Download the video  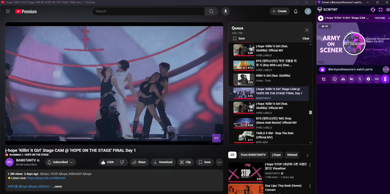pyautogui.click(x=163, y=162)
